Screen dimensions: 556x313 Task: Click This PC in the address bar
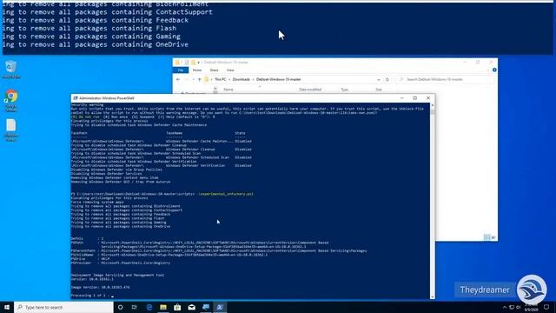pyautogui.click(x=220, y=79)
